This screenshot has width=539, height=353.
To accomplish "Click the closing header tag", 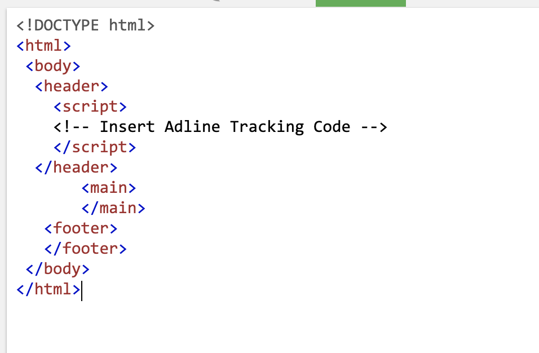I will [x=76, y=167].
